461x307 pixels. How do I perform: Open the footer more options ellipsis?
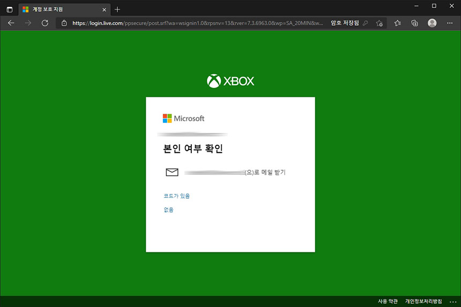[x=453, y=302]
